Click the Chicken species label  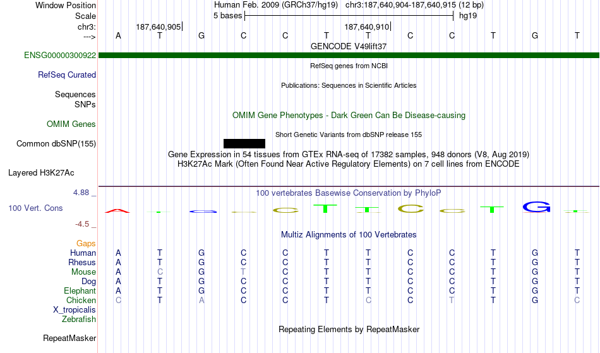[81, 301]
